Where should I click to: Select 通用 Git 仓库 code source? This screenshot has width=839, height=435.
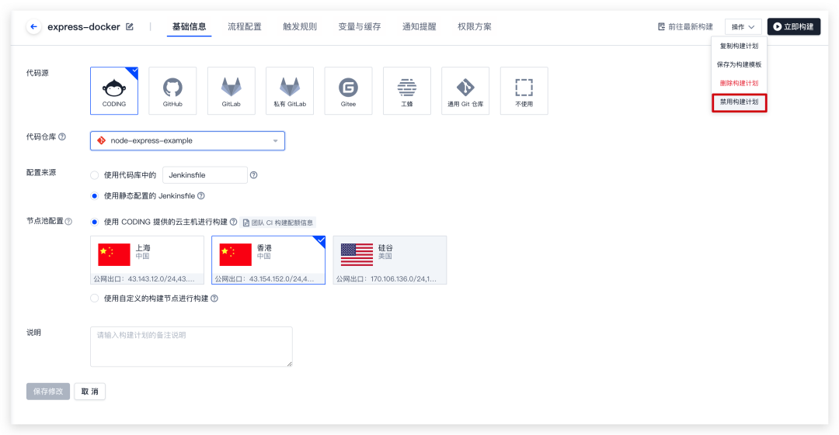click(465, 91)
